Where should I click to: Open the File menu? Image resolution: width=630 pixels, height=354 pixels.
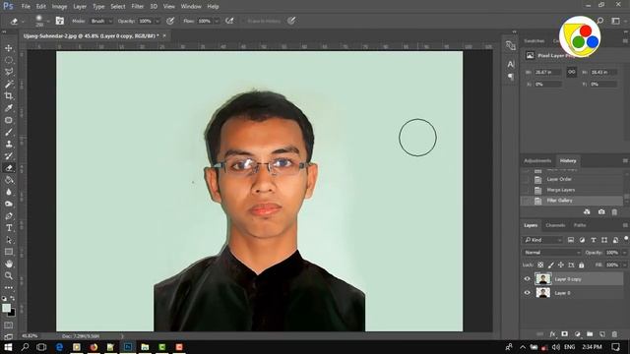click(26, 7)
